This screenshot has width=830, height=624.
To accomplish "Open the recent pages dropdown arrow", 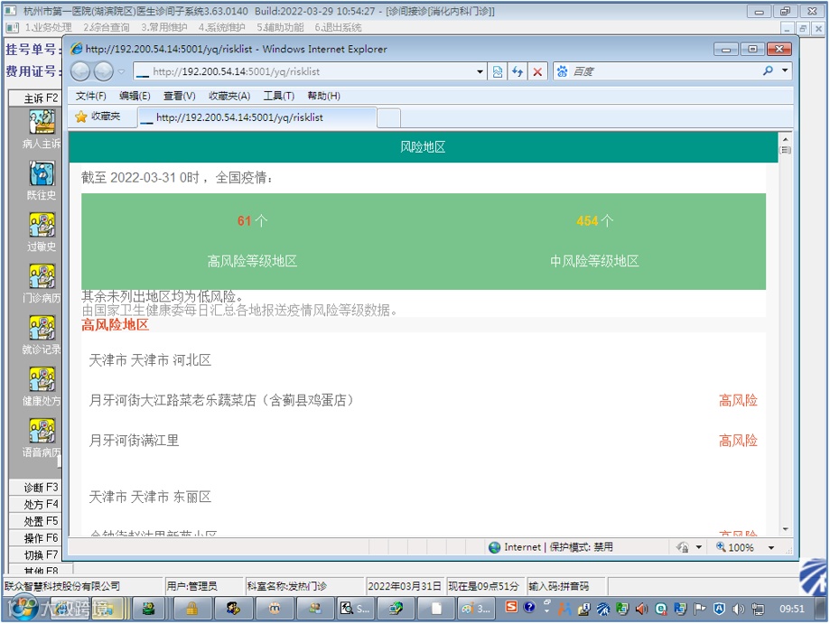I will 121,71.
